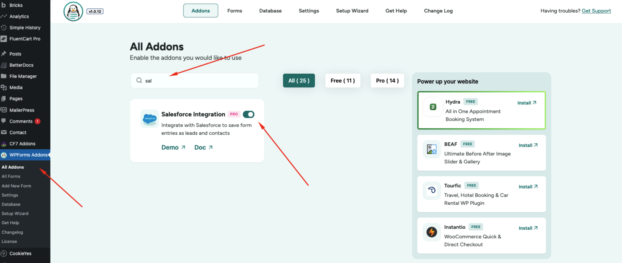View the Change Log tab
The image size is (622, 263).
[x=438, y=11]
